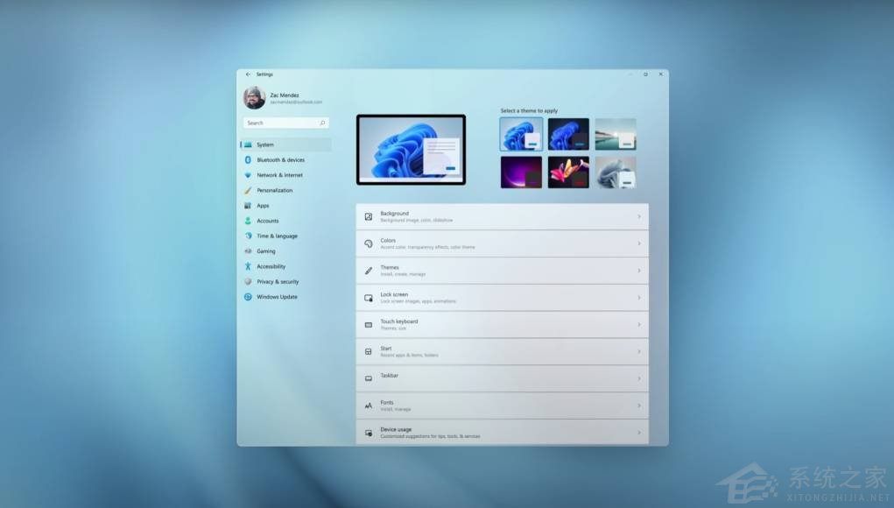Apply the purple glow theme thumbnail
This screenshot has width=894, height=508.
click(x=521, y=173)
